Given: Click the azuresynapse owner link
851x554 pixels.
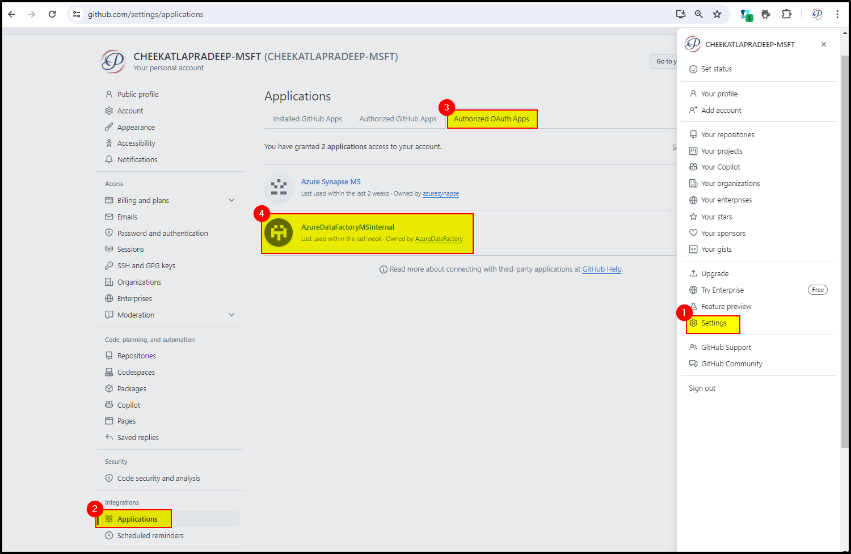Looking at the screenshot, I should click(x=441, y=193).
